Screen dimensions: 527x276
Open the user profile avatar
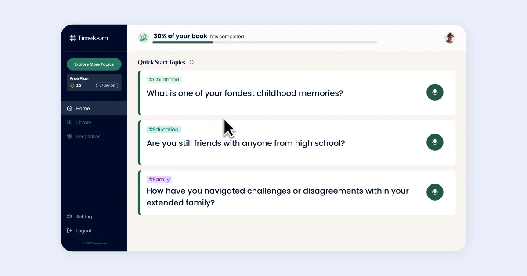[x=450, y=38]
